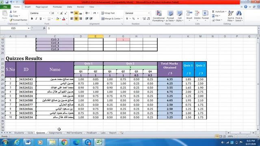Open Format as Table gallery
The height and width of the screenshot is (146, 260).
pyautogui.click(x=170, y=16)
